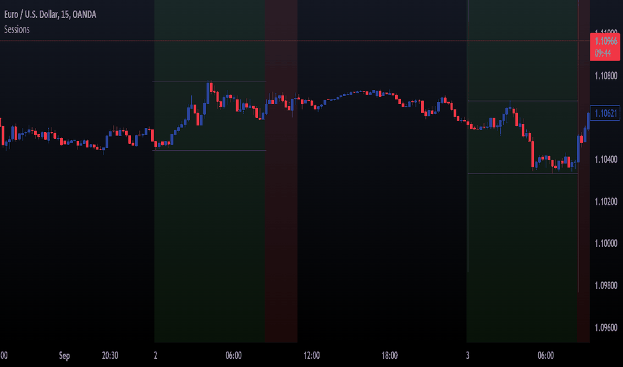The width and height of the screenshot is (623, 367).
Task: Select the Sessions indicator label
Action: [x=17, y=29]
